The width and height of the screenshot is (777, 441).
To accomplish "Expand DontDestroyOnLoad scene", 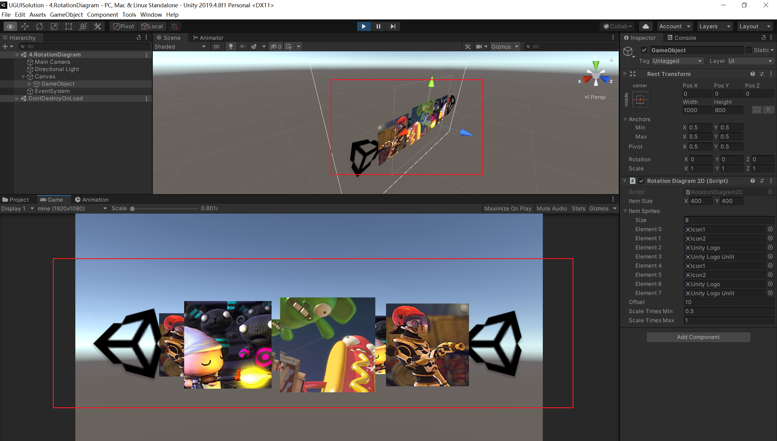I will coord(17,98).
